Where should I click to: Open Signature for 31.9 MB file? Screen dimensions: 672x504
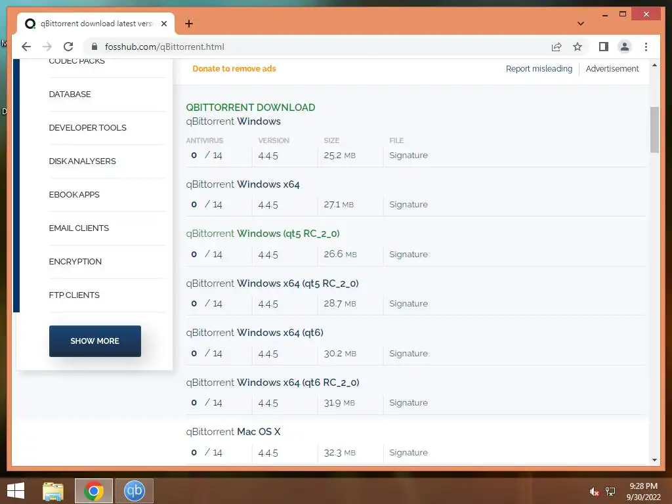(x=408, y=402)
